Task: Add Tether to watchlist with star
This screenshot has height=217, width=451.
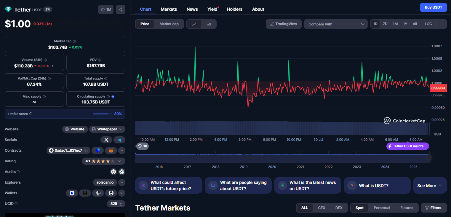Action: tap(106, 9)
